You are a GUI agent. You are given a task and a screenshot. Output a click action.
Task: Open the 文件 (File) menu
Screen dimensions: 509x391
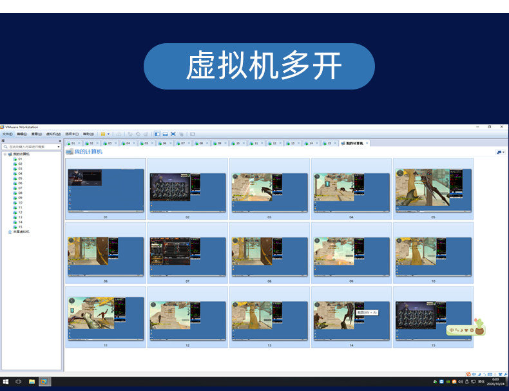coord(7,134)
